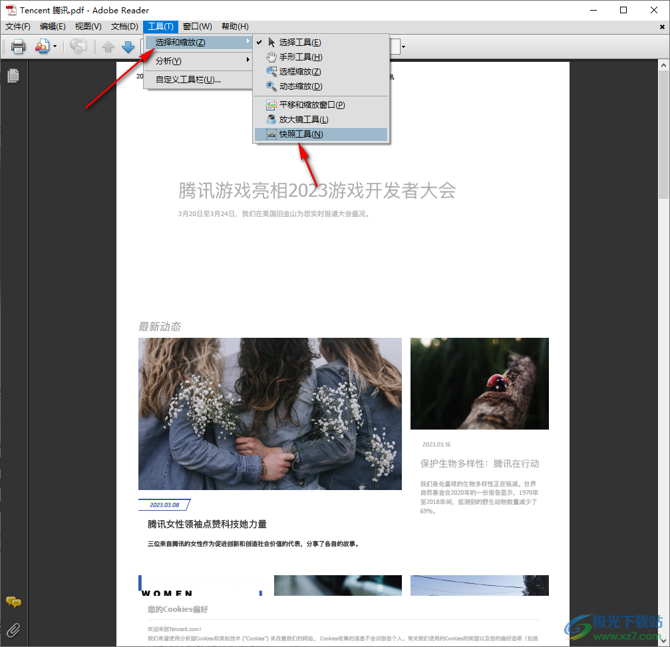Go to previous page with the up arrow
Image resolution: width=670 pixels, height=647 pixels.
point(108,47)
